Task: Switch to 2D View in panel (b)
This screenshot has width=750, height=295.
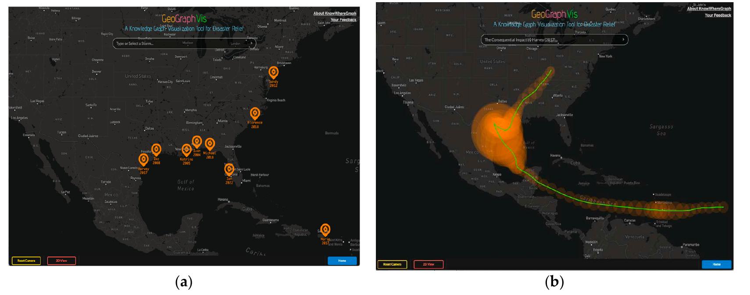Action: click(x=429, y=264)
